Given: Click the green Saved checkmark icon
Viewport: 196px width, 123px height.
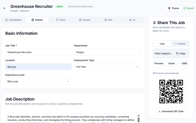Looking at the screenshot, I should [x=184, y=8].
